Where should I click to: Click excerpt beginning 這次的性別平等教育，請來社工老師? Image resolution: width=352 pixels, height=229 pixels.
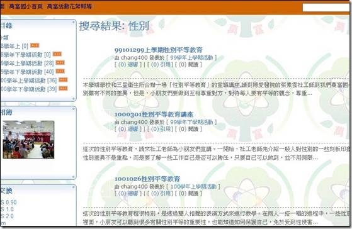click(216, 154)
